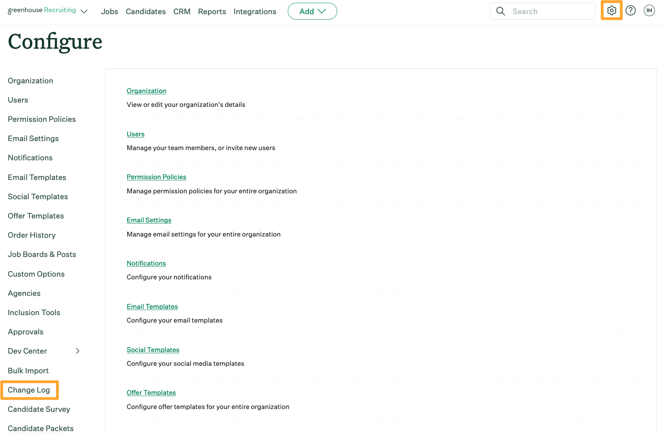Viewport: 667px width, 433px height.
Task: Open the settings gear icon
Action: [611, 10]
